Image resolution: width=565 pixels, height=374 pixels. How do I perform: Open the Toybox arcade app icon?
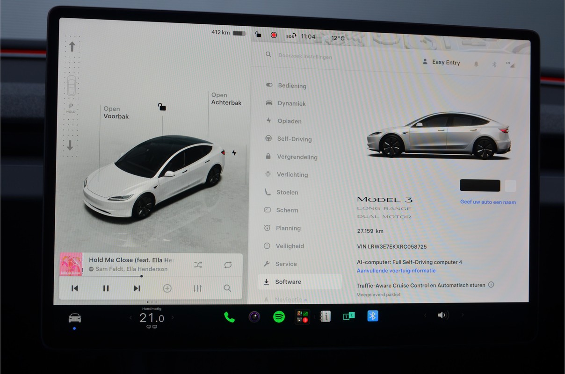click(x=302, y=316)
